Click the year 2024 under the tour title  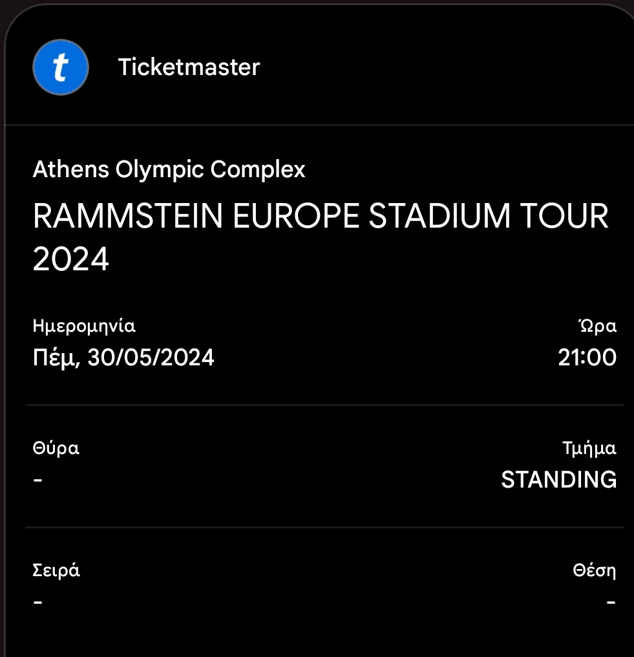click(71, 260)
